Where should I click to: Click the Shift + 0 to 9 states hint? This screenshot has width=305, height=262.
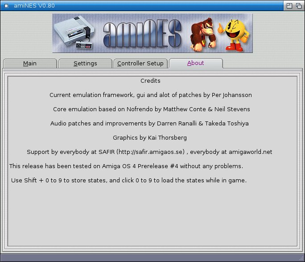129,180
